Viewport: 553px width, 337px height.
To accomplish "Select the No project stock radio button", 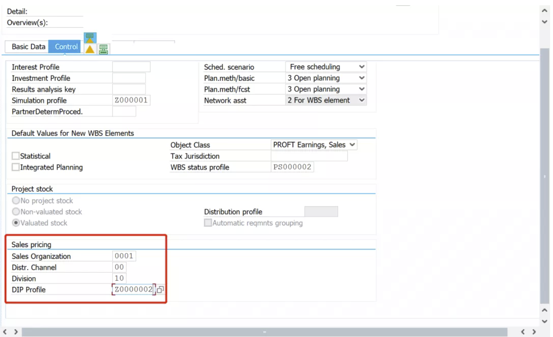I will (16, 201).
